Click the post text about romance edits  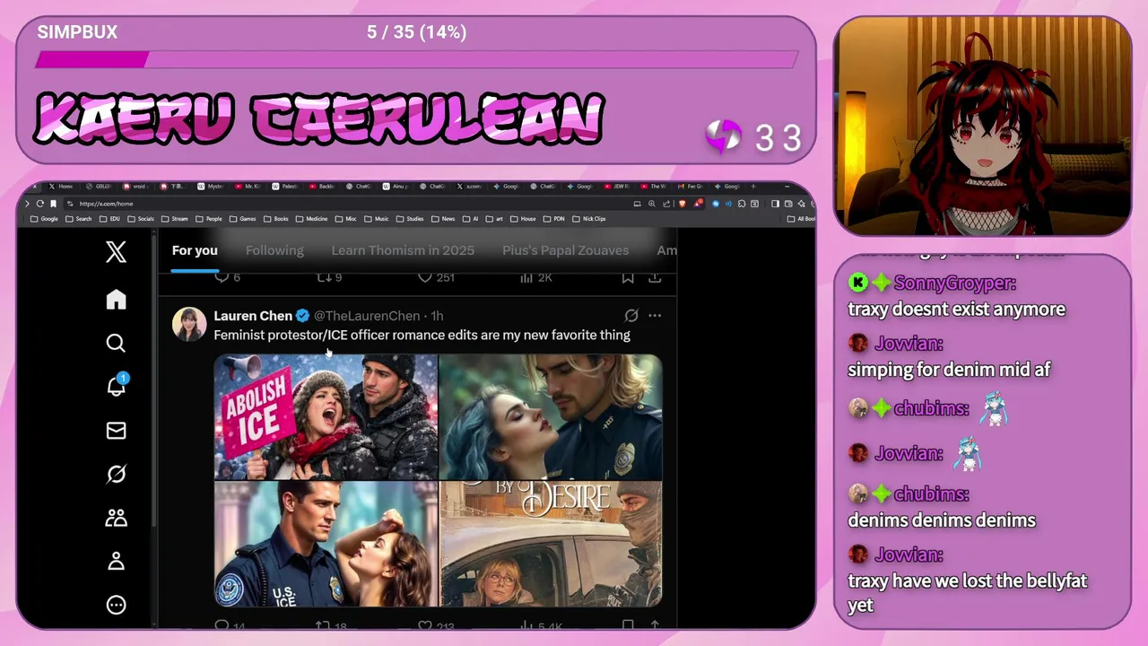point(422,335)
